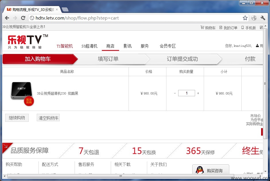Click the 关于我们 footer heading

(x=159, y=164)
